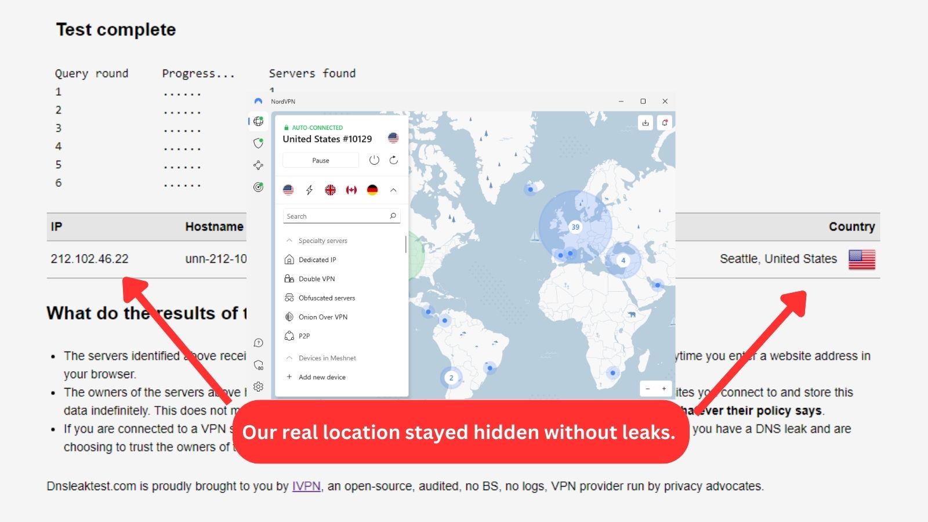This screenshot has height=522, width=928.
Task: Click the IP column header
Action: click(x=56, y=227)
